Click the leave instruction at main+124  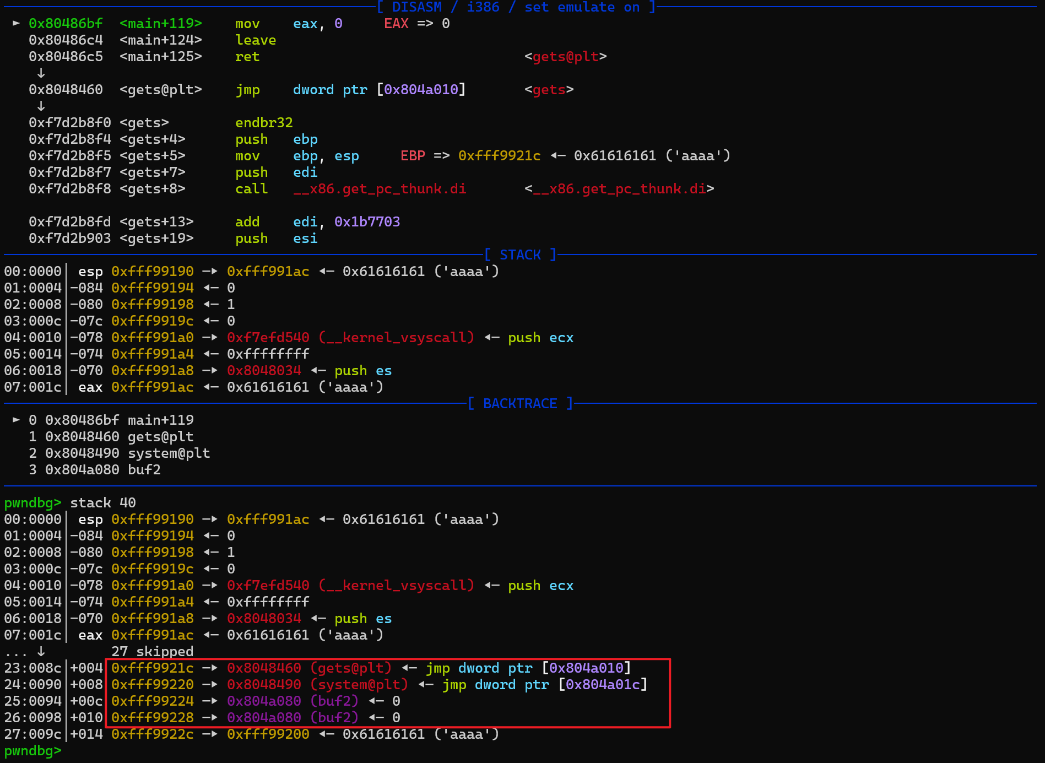pyautogui.click(x=256, y=40)
